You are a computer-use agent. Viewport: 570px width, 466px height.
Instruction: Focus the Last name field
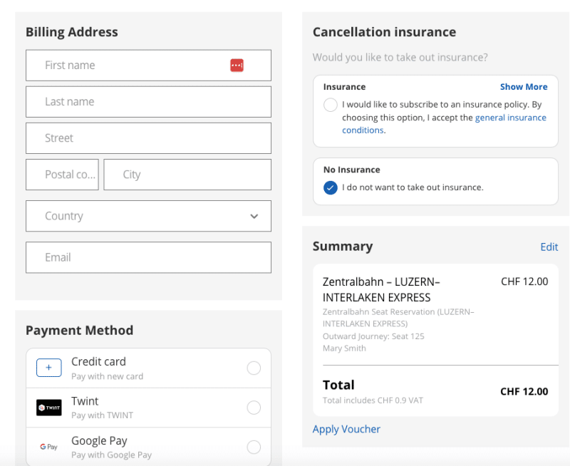pyautogui.click(x=148, y=102)
